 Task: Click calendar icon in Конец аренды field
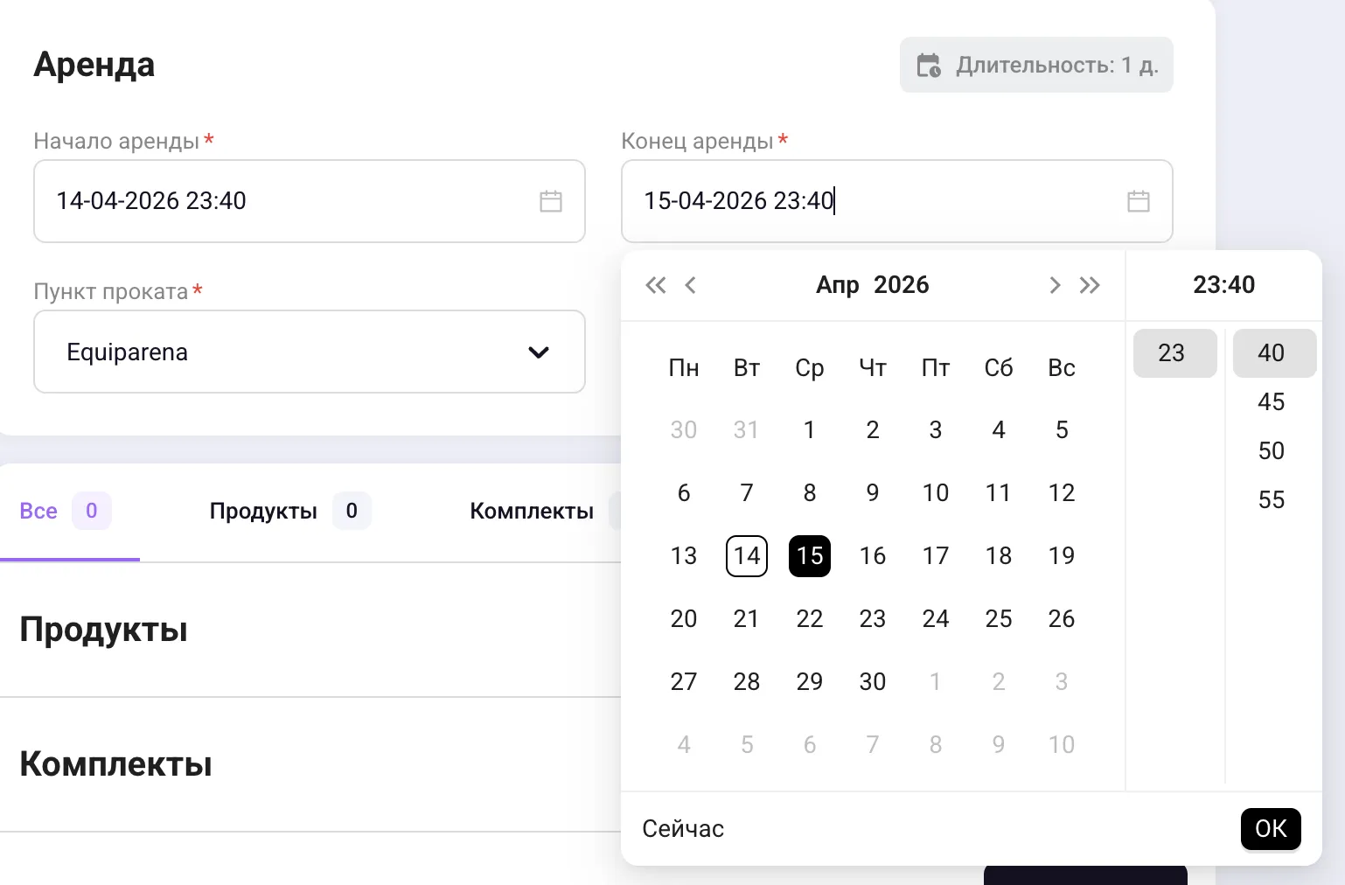click(1139, 201)
